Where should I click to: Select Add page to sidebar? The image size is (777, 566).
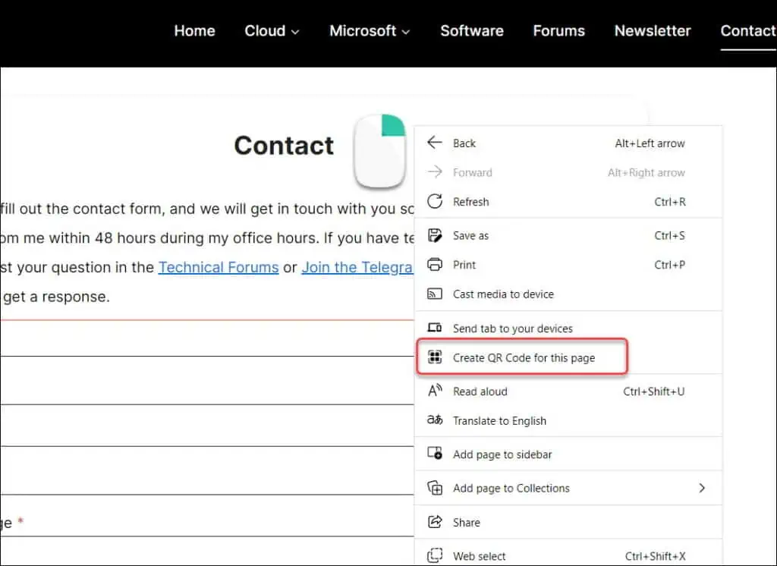tap(568, 454)
